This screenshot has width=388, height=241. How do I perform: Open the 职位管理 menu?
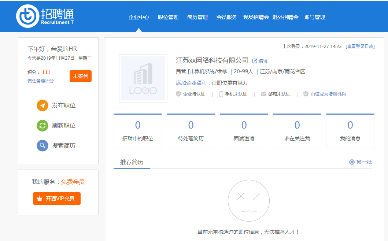(168, 17)
